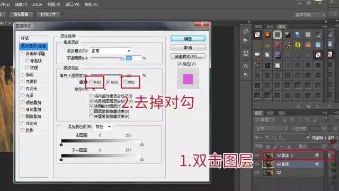Toggle the 矢量蒙版隐藏效果 checkbox
339x191 pixels.
click(x=91, y=116)
